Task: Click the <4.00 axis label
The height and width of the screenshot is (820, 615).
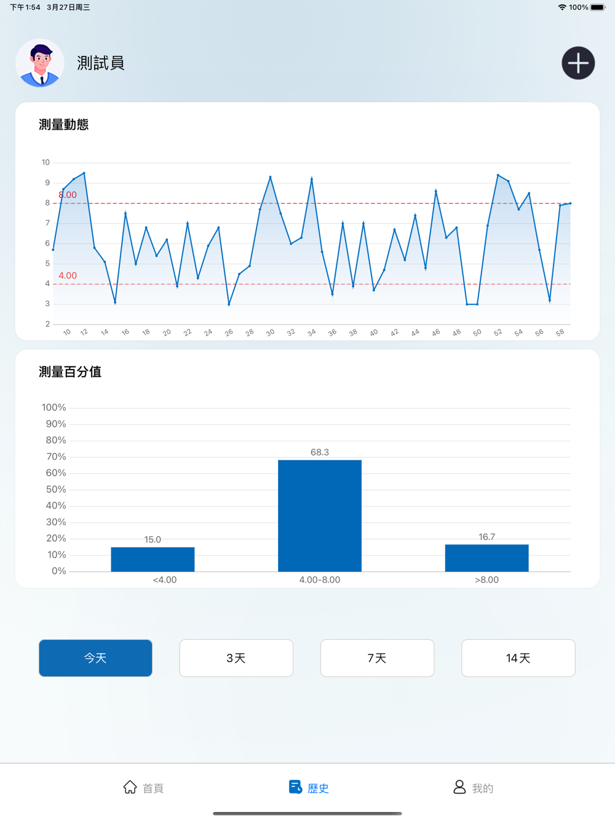Action: tap(165, 580)
